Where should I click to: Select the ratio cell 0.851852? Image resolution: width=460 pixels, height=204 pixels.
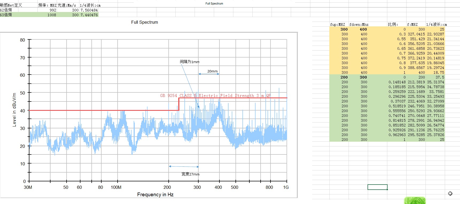[x=397, y=125]
